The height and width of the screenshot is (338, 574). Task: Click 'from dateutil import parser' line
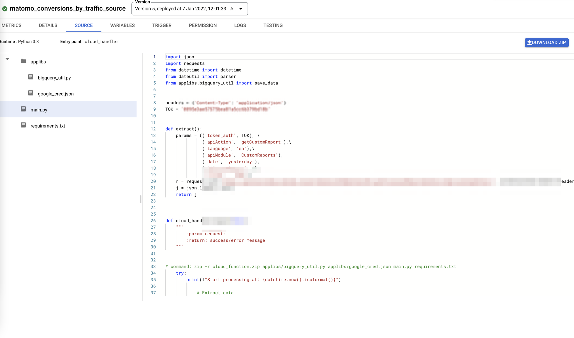[201, 76]
